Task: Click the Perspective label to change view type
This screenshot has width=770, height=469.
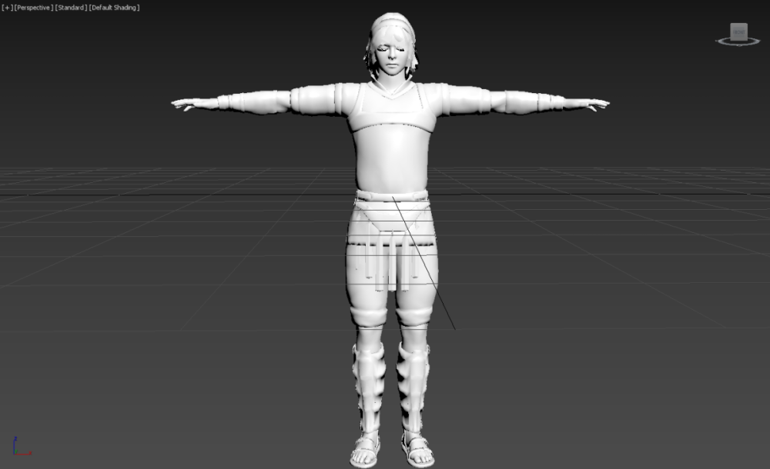Action: 31,7
